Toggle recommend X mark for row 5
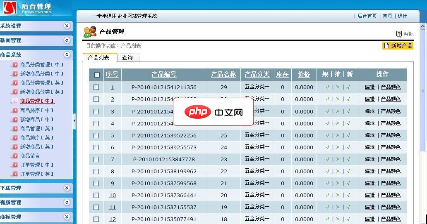The width and height of the screenshot is (427, 224). click(338, 135)
